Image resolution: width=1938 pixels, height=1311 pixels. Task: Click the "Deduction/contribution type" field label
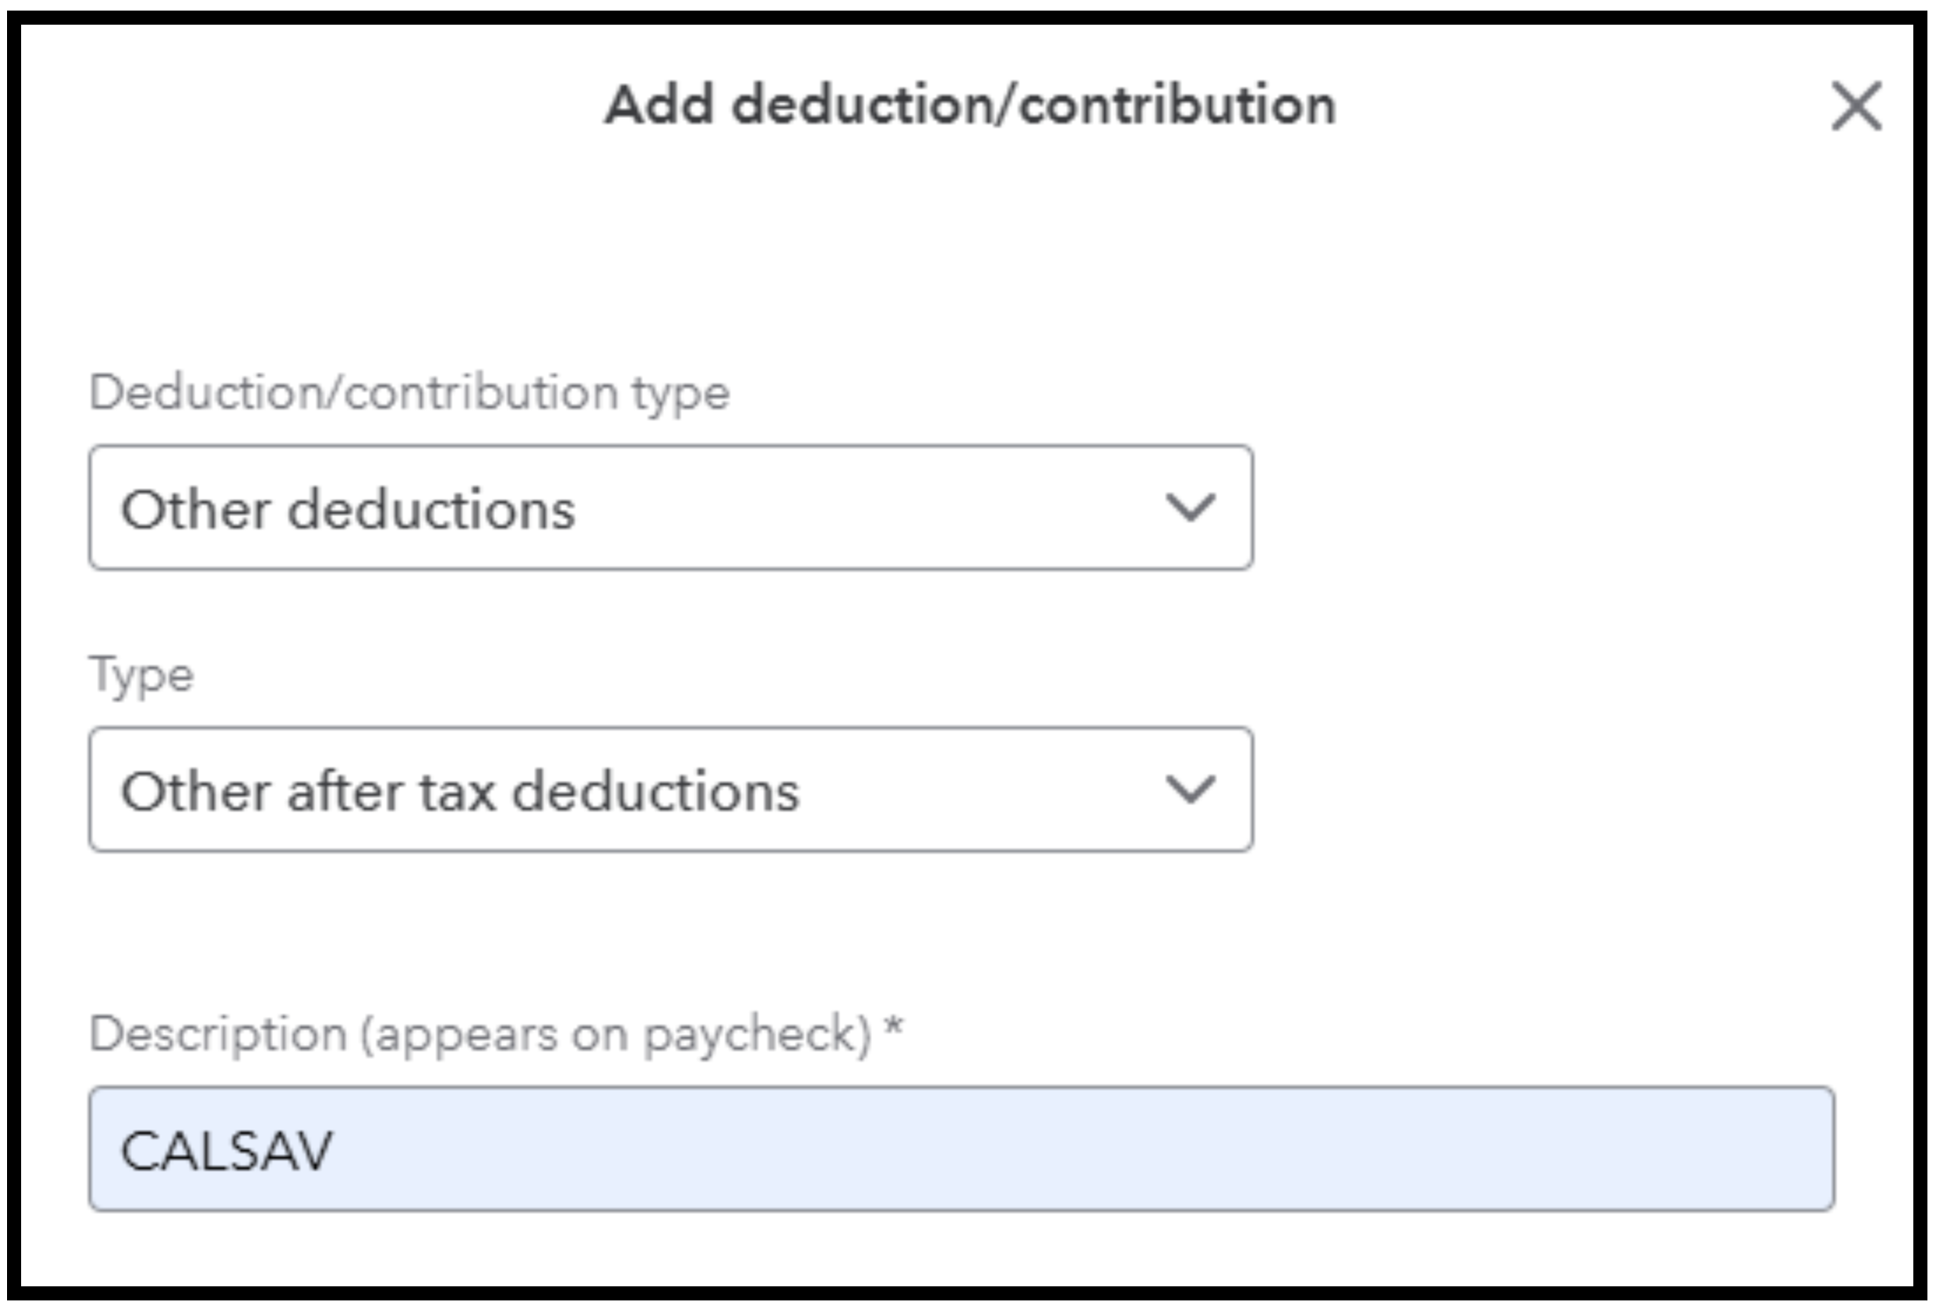410,392
